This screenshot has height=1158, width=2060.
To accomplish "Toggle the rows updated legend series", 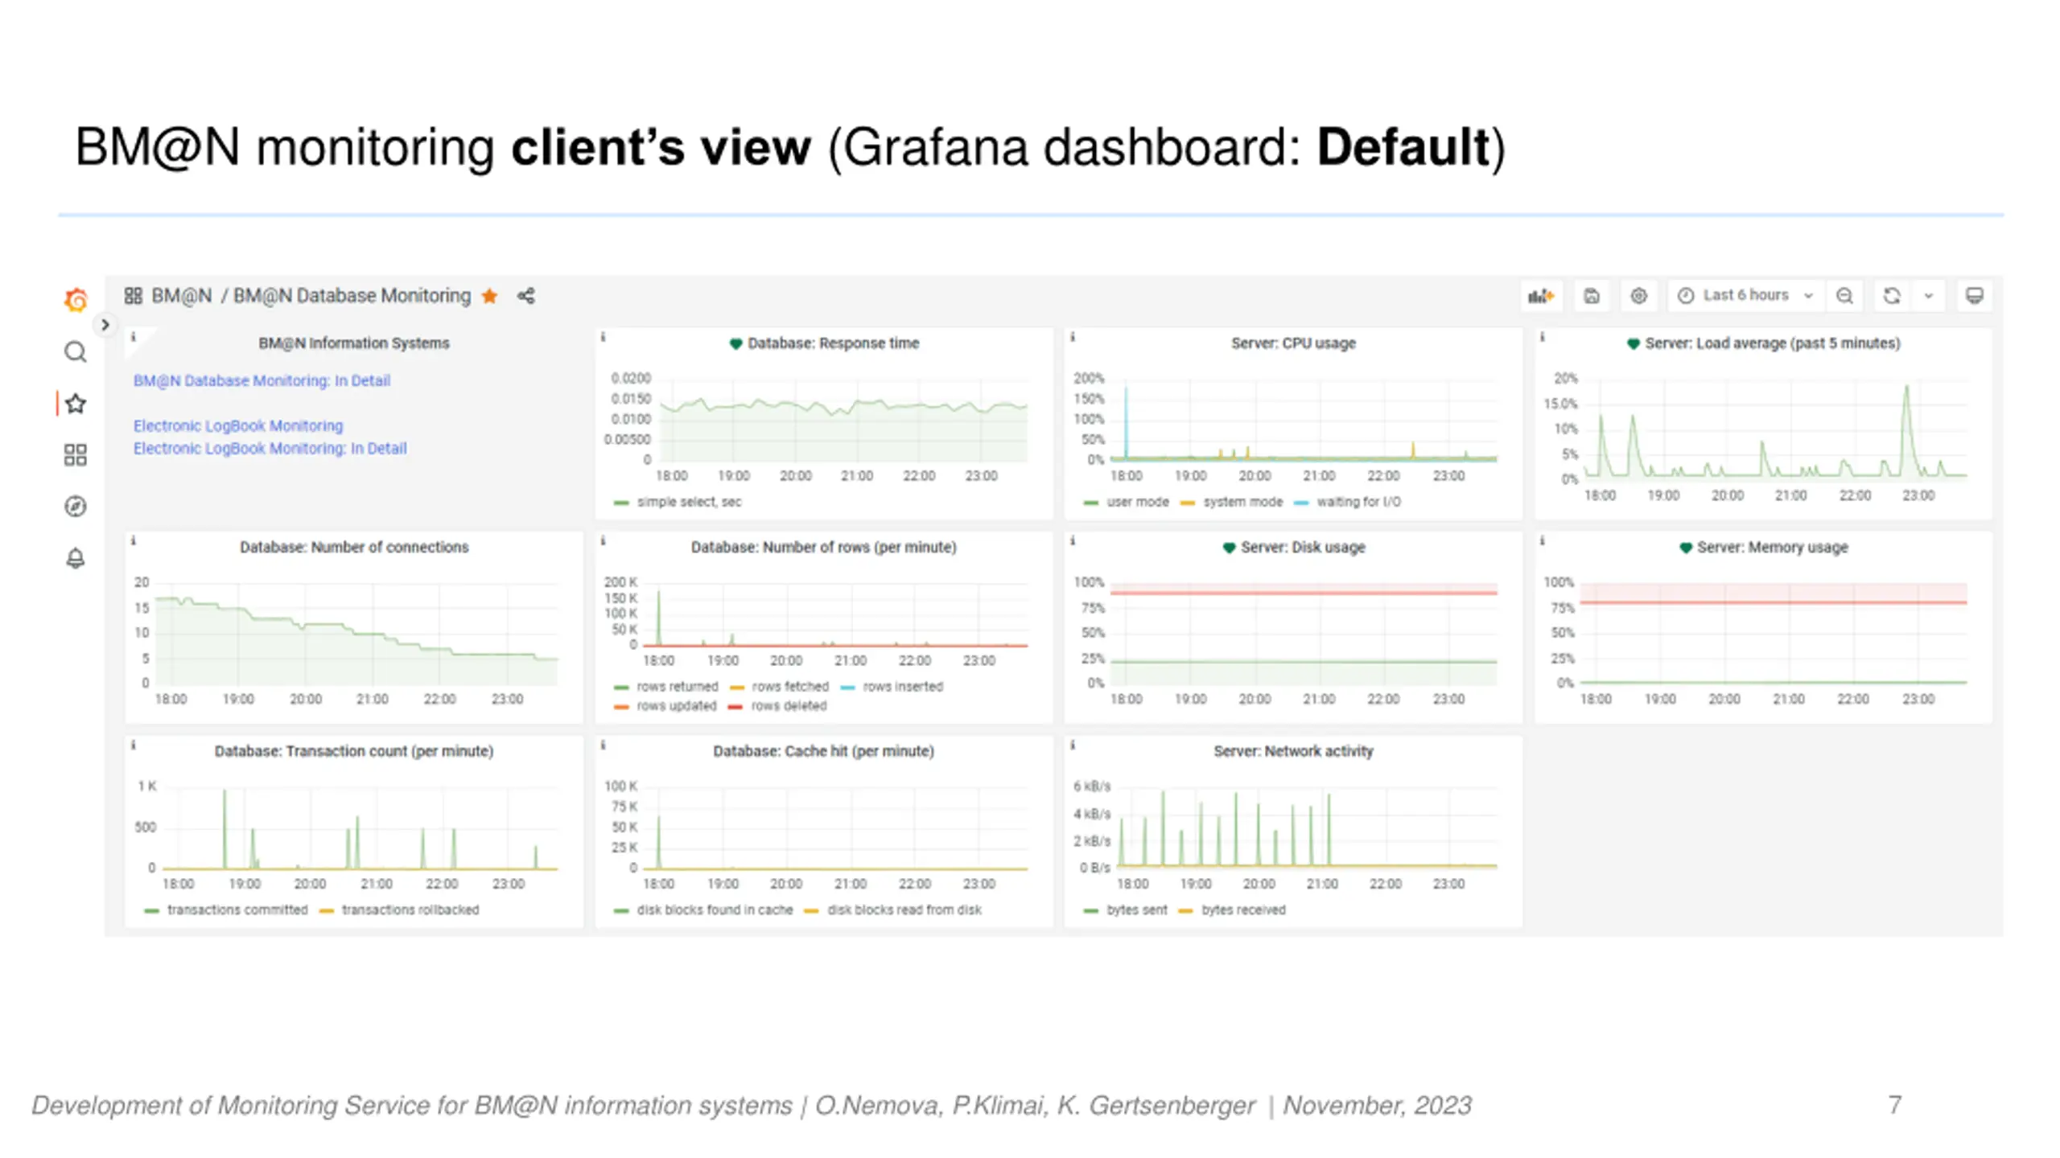I will (677, 706).
